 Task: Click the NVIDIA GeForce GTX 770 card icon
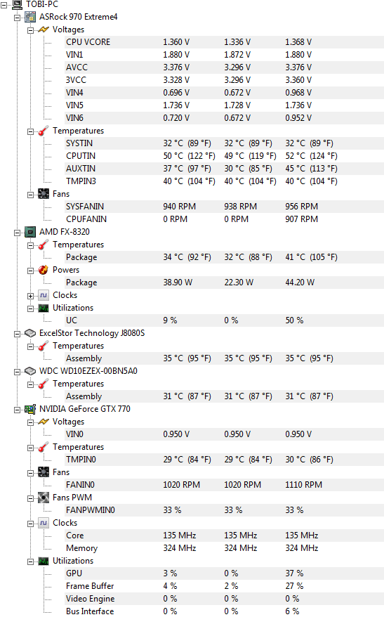click(30, 409)
